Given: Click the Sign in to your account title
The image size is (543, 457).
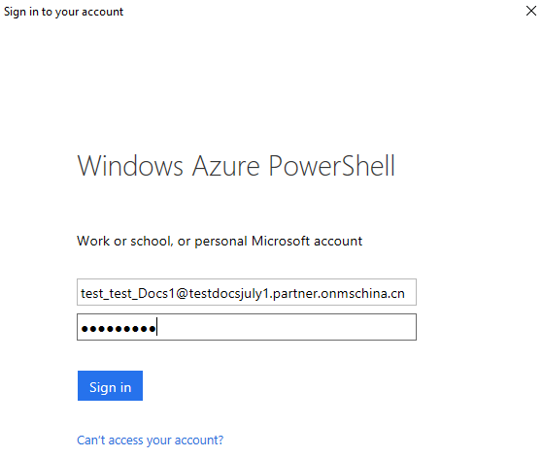Looking at the screenshot, I should [63, 12].
